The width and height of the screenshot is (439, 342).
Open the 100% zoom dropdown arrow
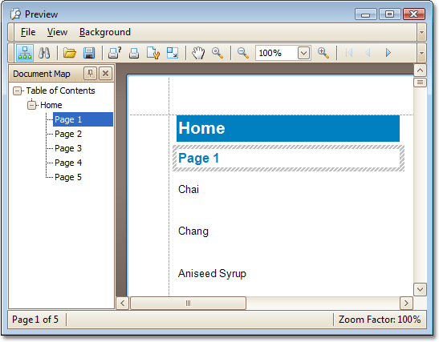pos(304,53)
